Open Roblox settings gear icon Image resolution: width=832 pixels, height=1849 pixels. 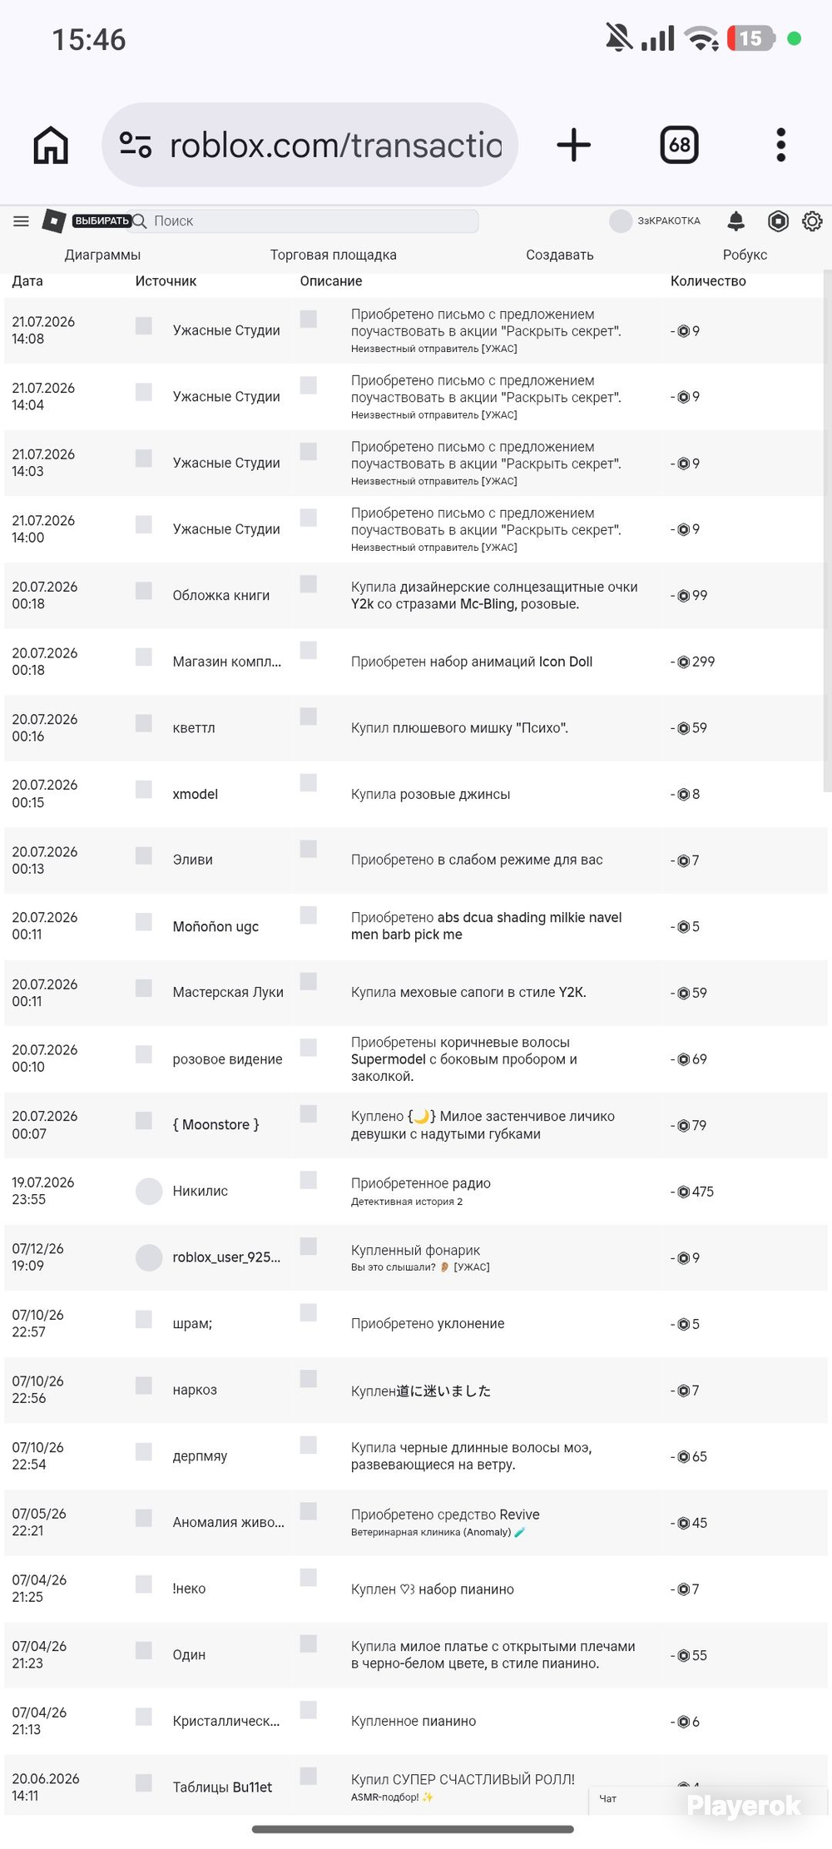tap(812, 221)
